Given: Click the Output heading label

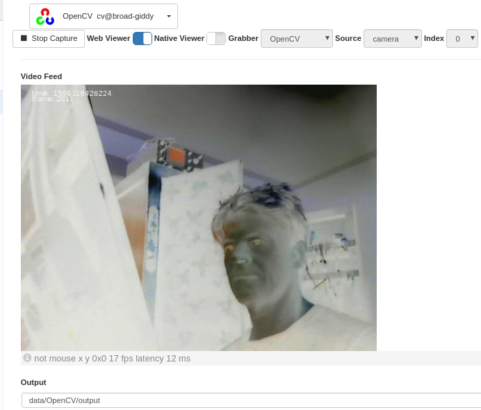Looking at the screenshot, I should point(33,382).
